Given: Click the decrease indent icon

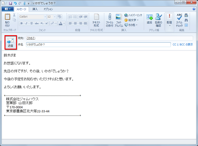Looking at the screenshot, I should pyautogui.click(x=81, y=17).
